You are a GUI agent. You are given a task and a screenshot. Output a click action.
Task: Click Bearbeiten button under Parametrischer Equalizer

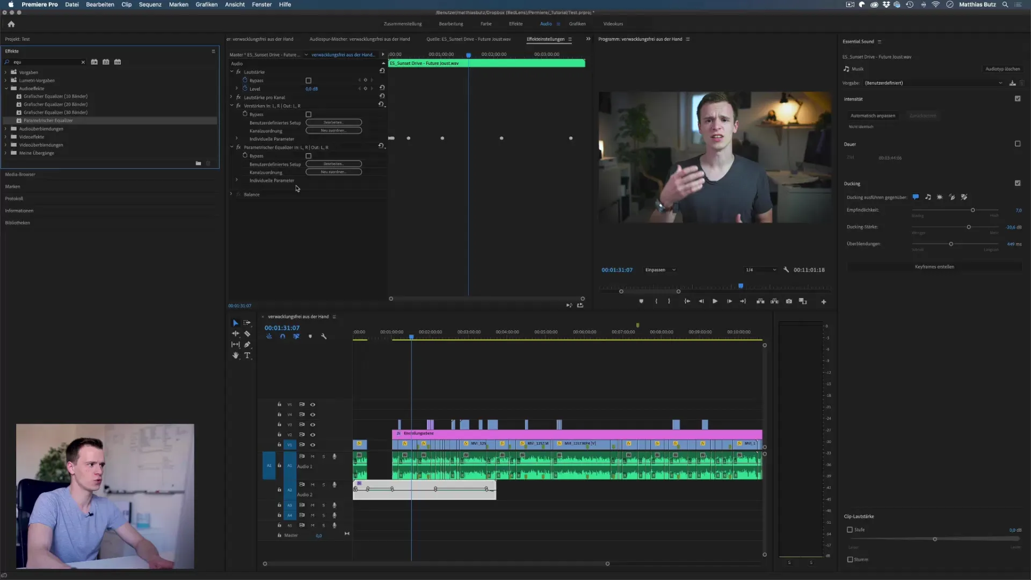point(333,164)
